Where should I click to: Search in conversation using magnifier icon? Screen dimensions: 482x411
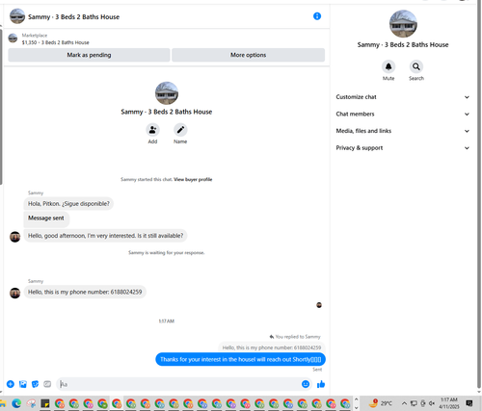pyautogui.click(x=416, y=66)
